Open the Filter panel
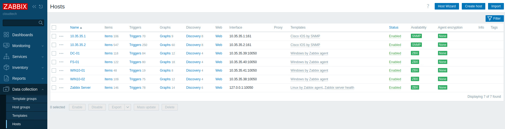 coord(495,19)
